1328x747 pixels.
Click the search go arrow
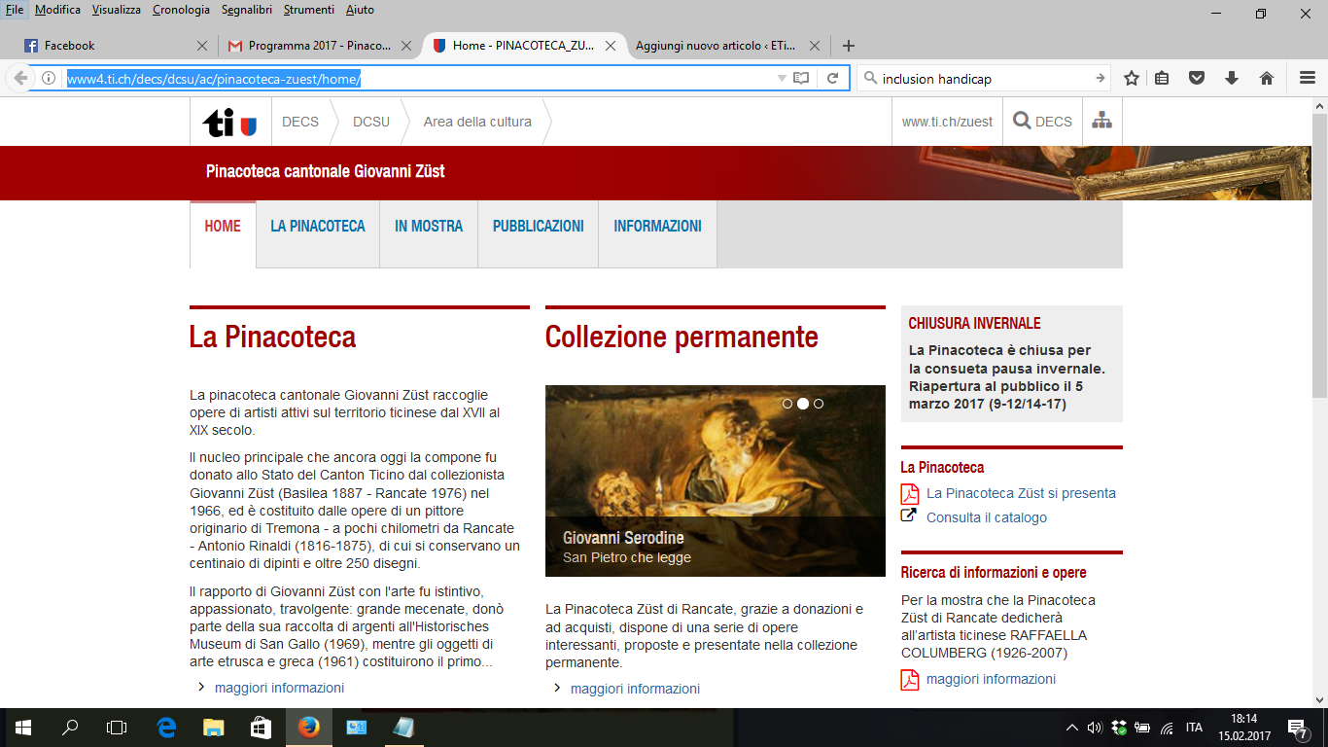(1100, 79)
